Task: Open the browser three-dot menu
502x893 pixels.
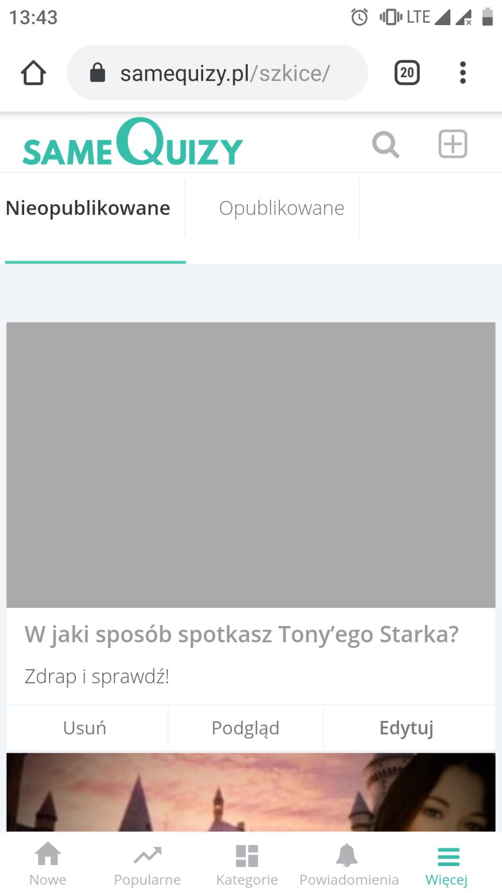Action: pyautogui.click(x=463, y=73)
